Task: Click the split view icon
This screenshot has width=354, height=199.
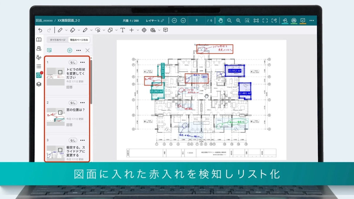Action: (x=275, y=20)
